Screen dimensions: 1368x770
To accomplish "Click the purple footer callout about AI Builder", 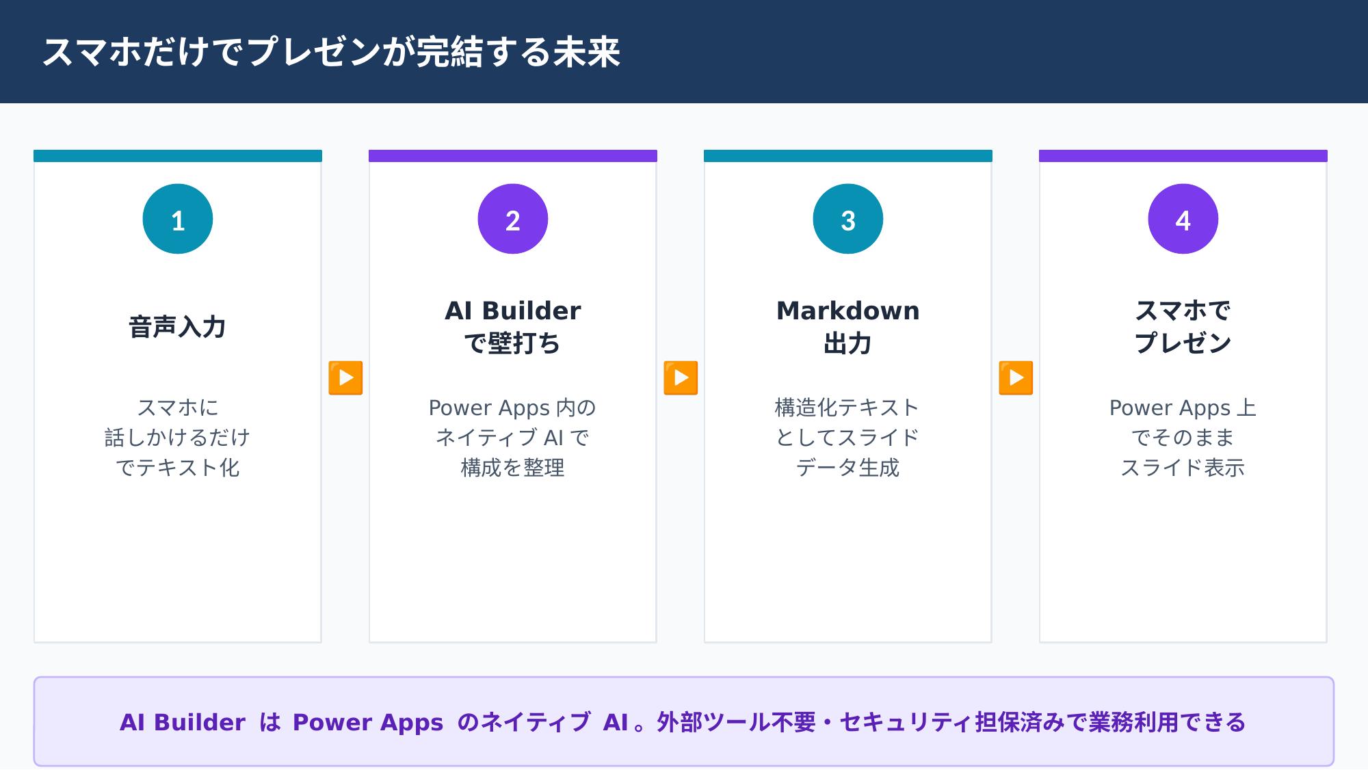I will 684,721.
